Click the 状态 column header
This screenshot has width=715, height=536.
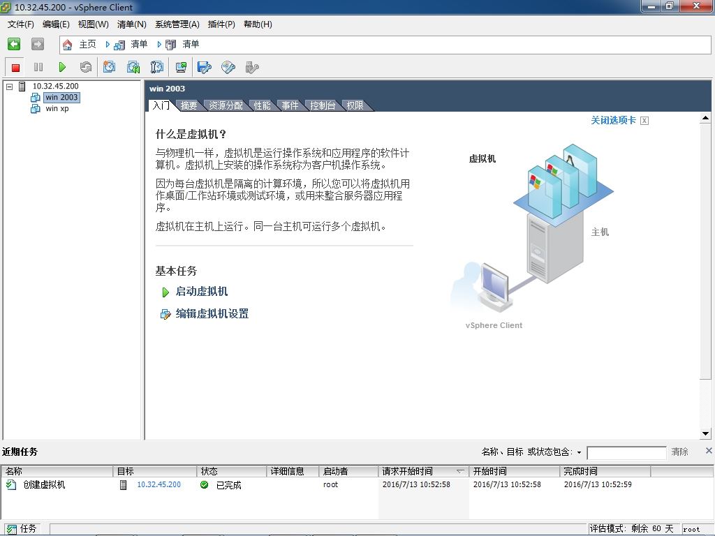232,471
